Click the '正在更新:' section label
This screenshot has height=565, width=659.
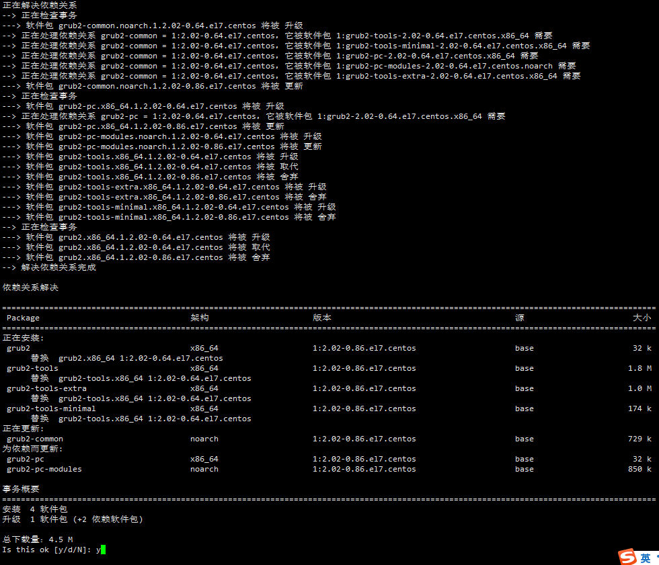coord(23,429)
